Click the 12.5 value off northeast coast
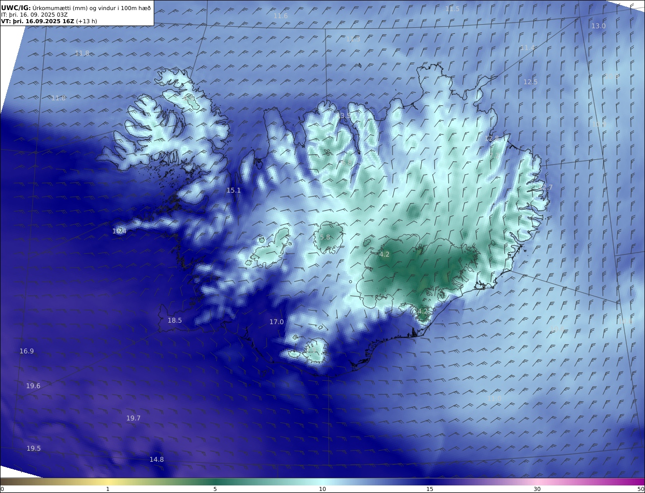This screenshot has width=645, height=493. coord(530,82)
